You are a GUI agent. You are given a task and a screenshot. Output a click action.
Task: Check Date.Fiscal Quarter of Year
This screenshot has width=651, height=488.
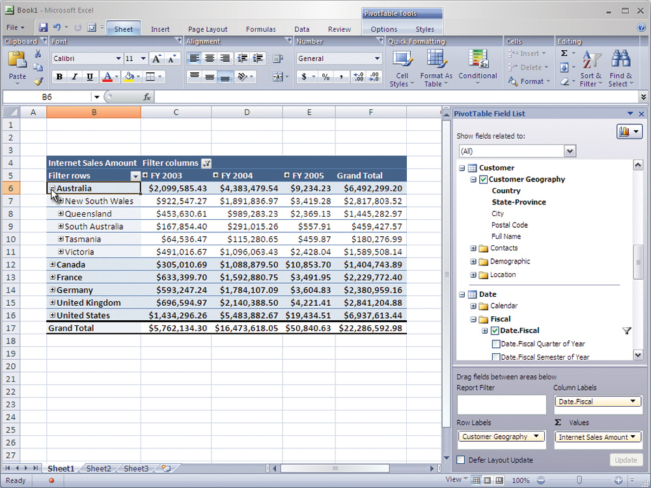(495, 344)
